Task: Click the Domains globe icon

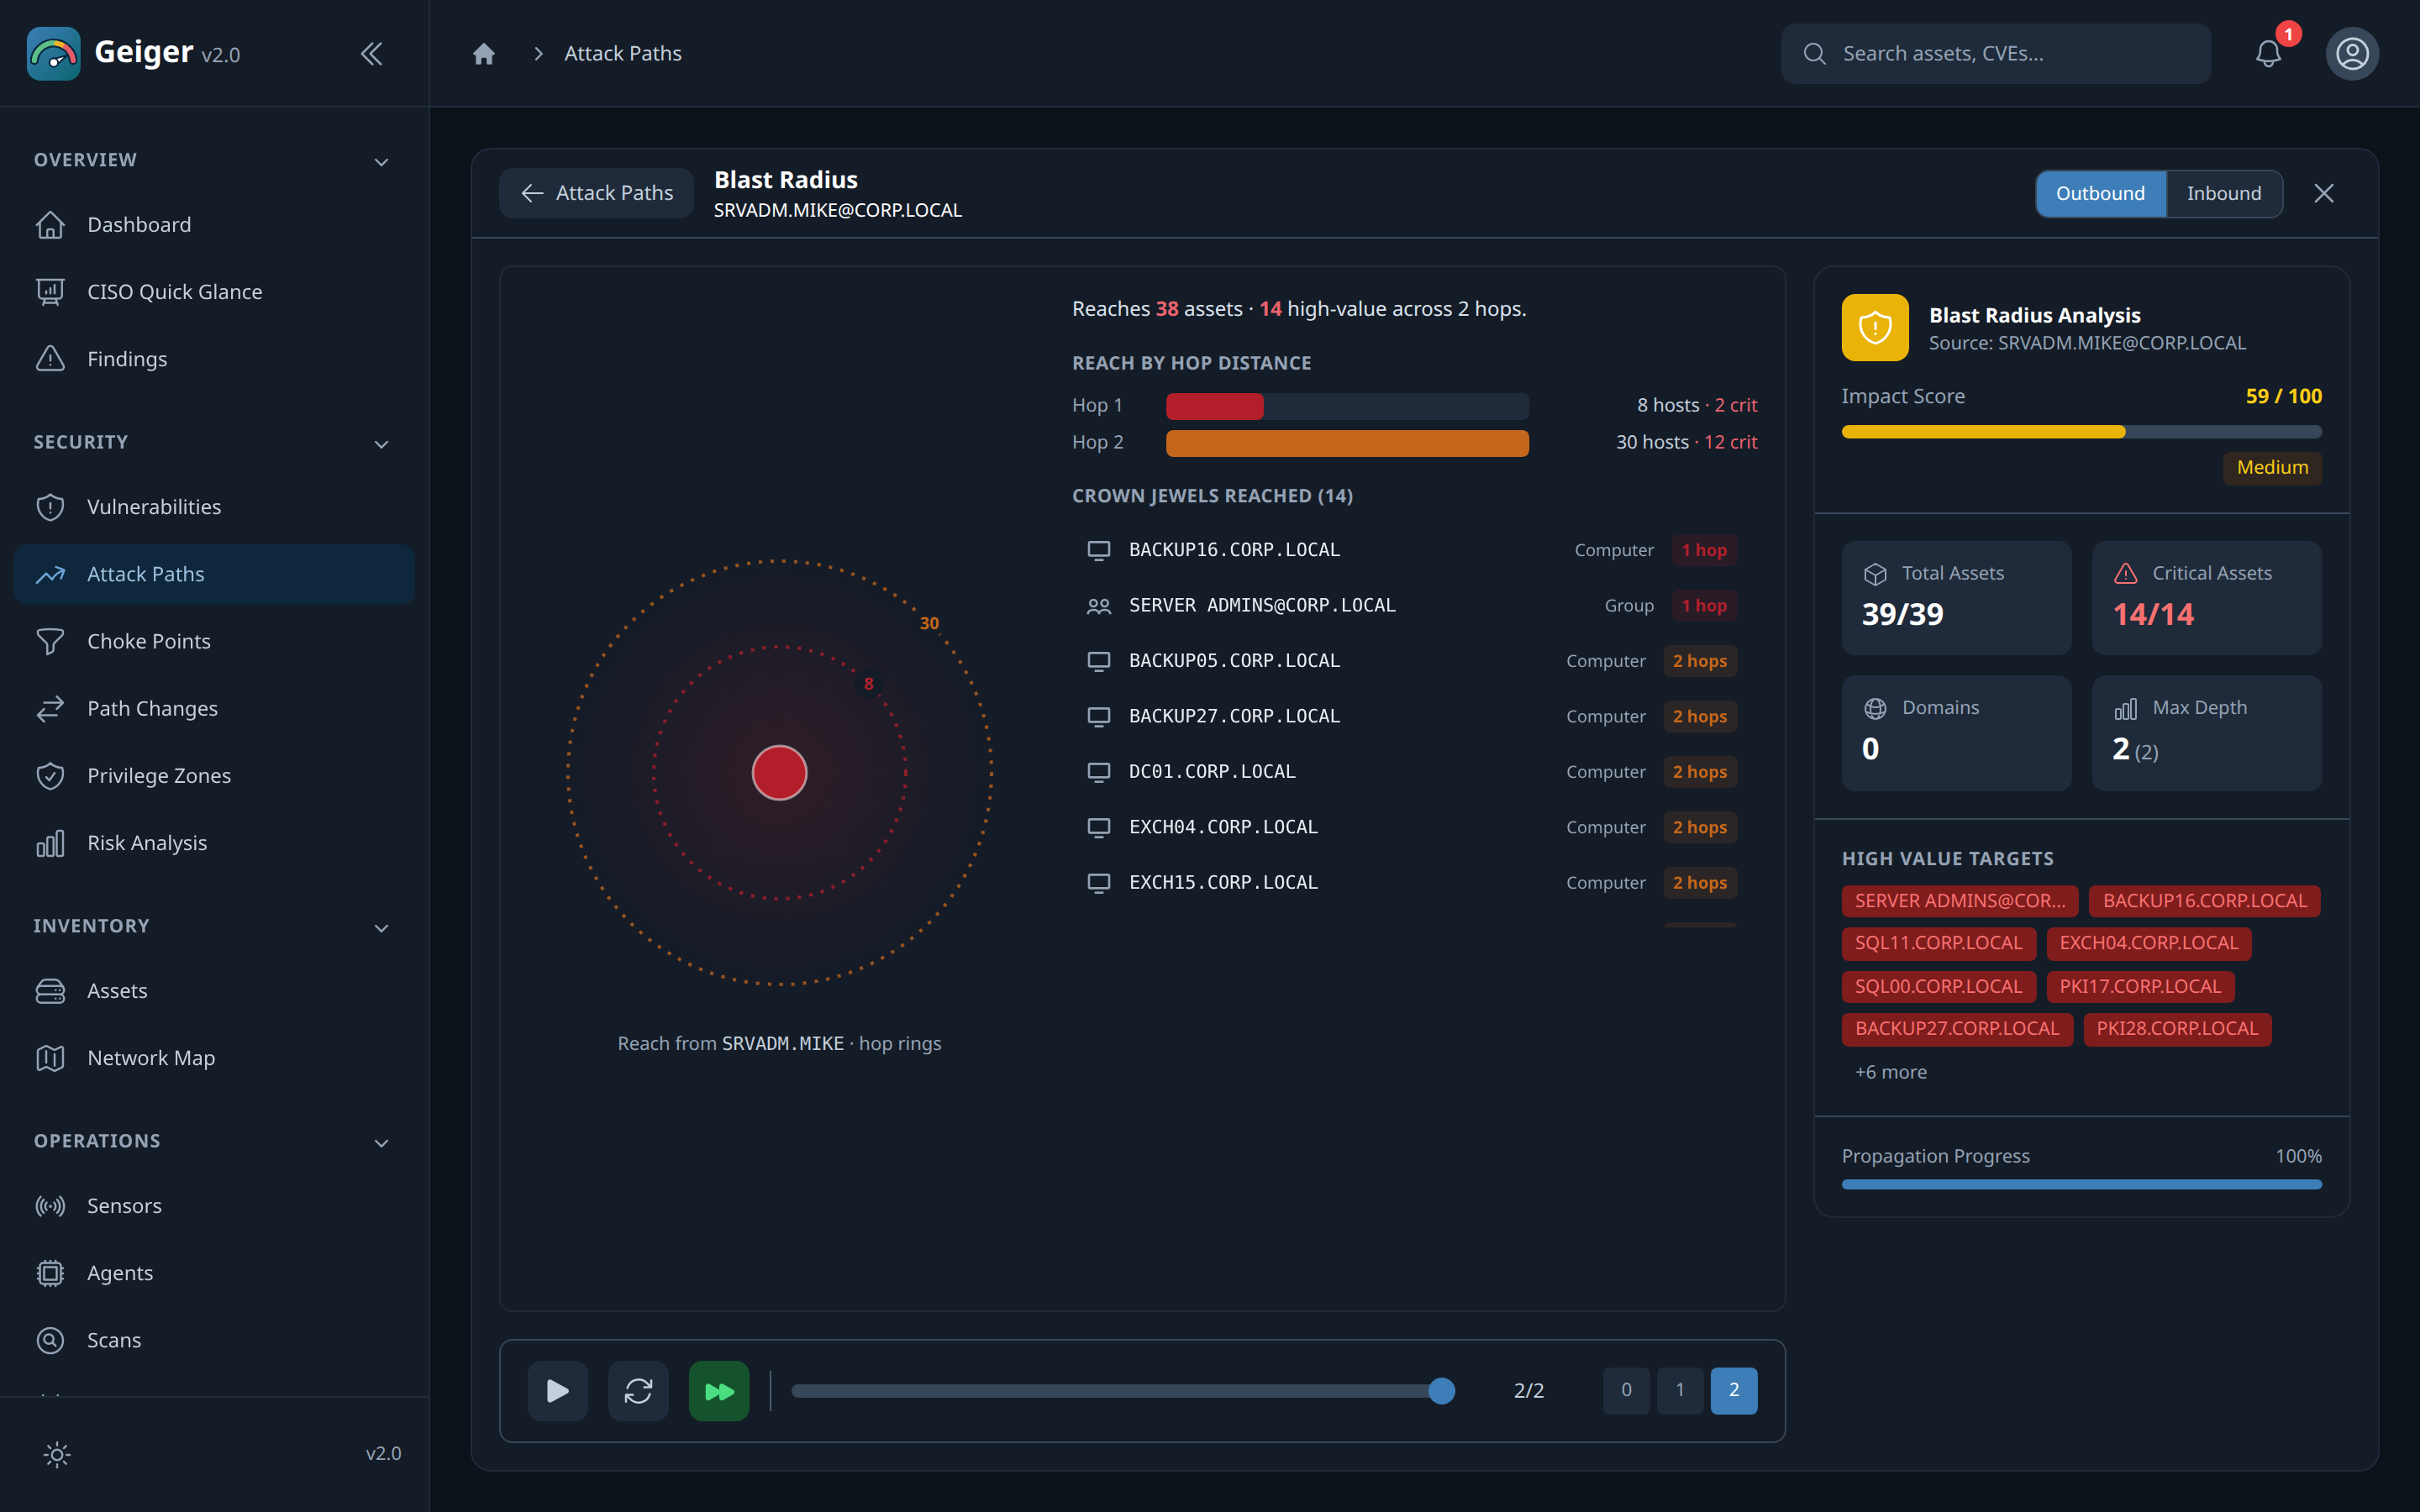Action: coord(1875,708)
